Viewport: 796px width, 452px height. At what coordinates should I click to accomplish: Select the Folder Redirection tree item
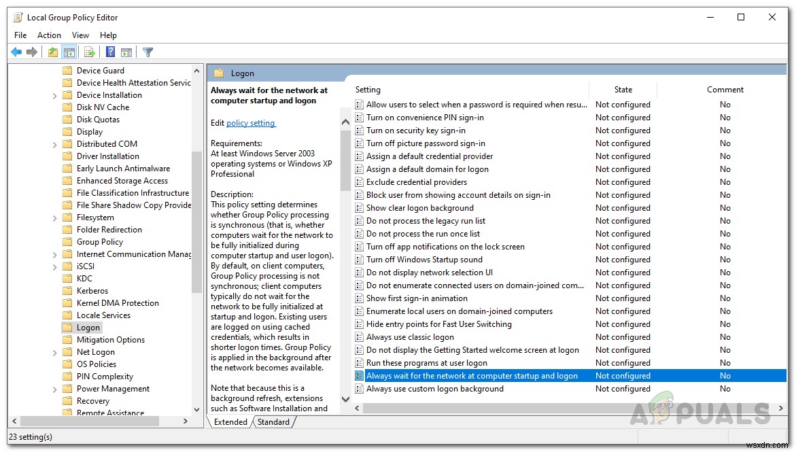pyautogui.click(x=109, y=230)
